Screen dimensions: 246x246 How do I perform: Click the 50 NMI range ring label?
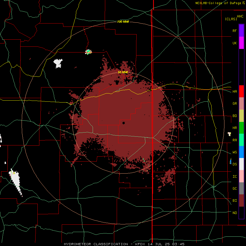click(123, 72)
